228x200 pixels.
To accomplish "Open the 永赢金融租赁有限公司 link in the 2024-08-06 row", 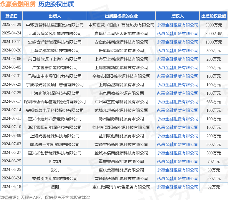I will point(178,59).
